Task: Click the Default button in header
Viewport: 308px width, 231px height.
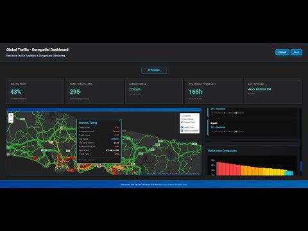Action: 282,53
